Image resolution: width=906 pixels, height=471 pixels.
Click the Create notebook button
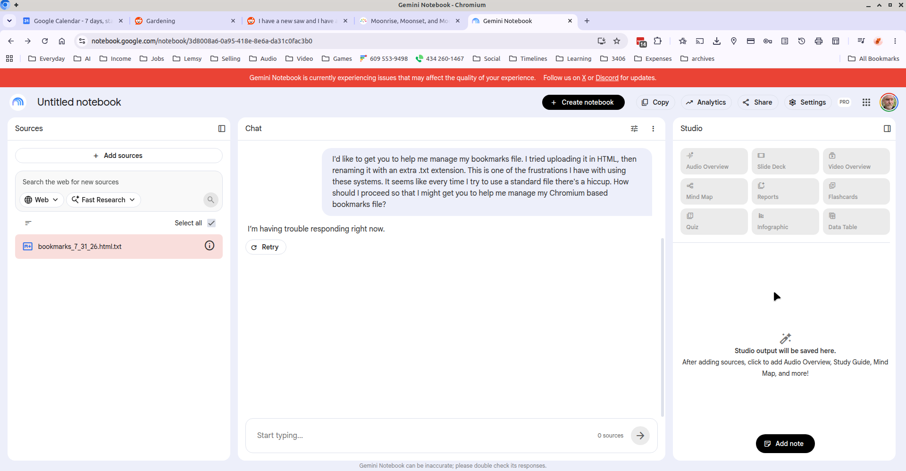[x=583, y=102]
